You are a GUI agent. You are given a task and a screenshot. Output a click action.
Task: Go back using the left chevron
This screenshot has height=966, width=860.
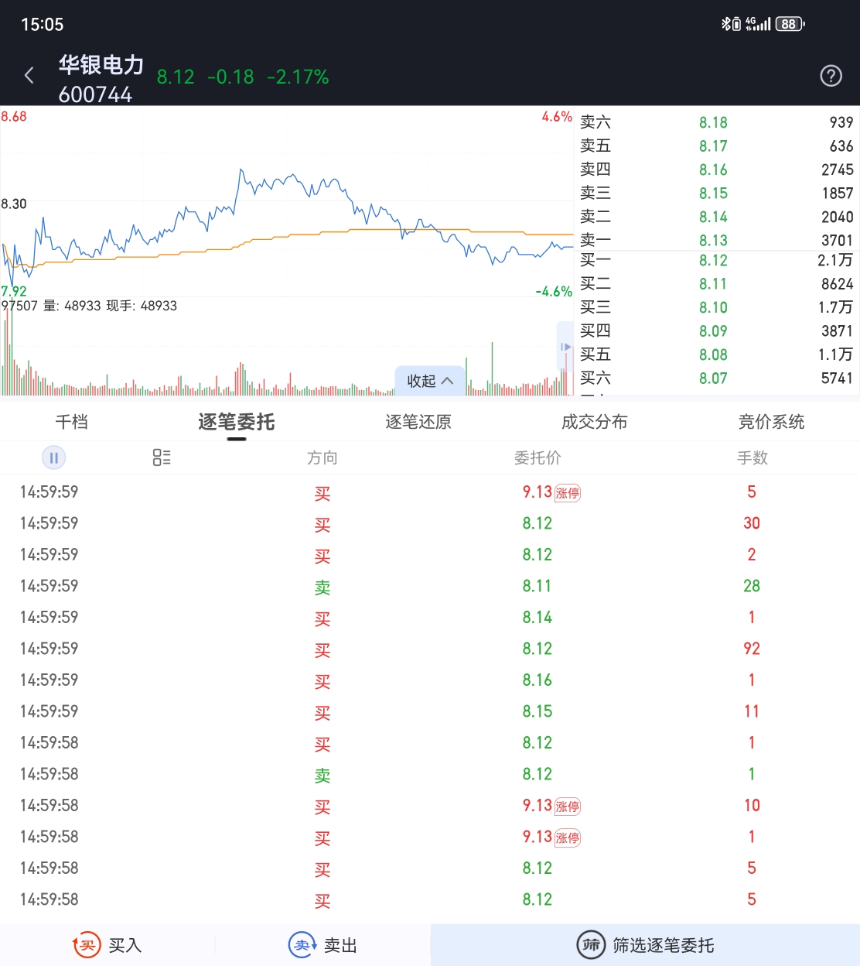[x=29, y=76]
